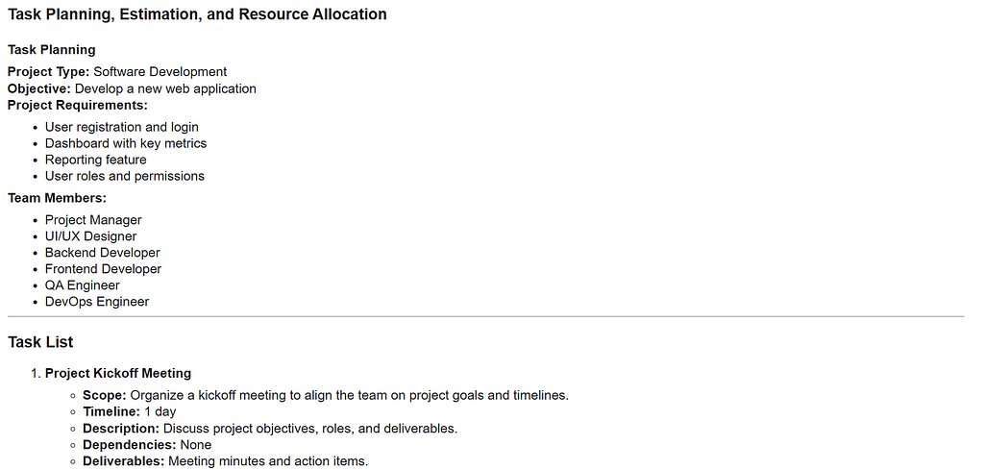Screen dimensions: 984x470
Task: Select the Objective line text
Action: pyautogui.click(x=132, y=88)
